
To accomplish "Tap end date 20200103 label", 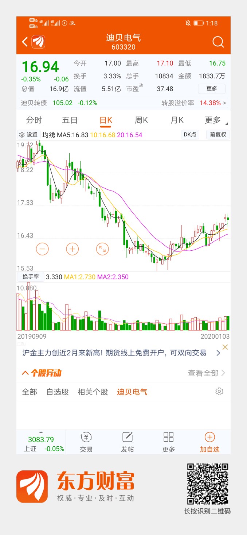I will 215,336.
